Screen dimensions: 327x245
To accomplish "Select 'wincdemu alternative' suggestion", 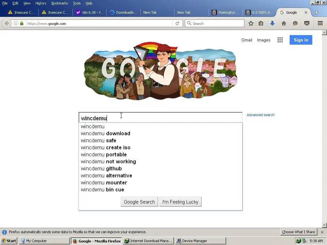I will coord(161,176).
